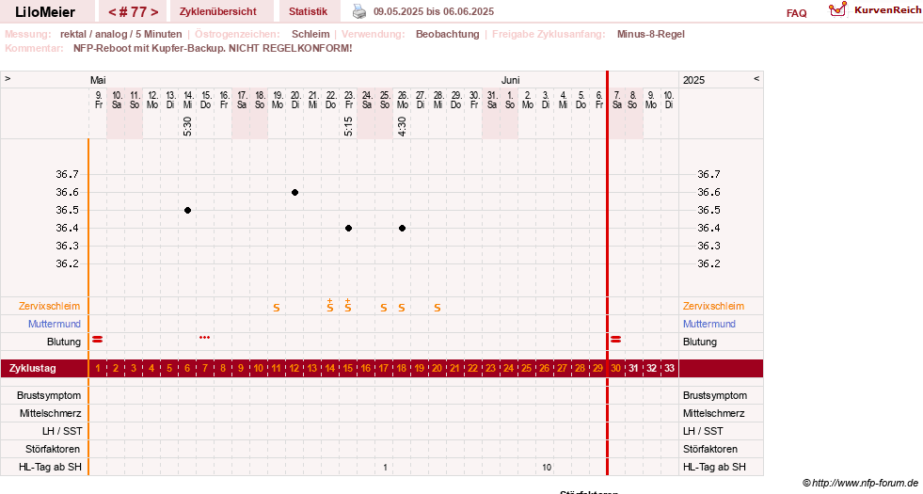Screen dimensions: 923x494
Task: Click the printer icon
Action: click(x=359, y=11)
